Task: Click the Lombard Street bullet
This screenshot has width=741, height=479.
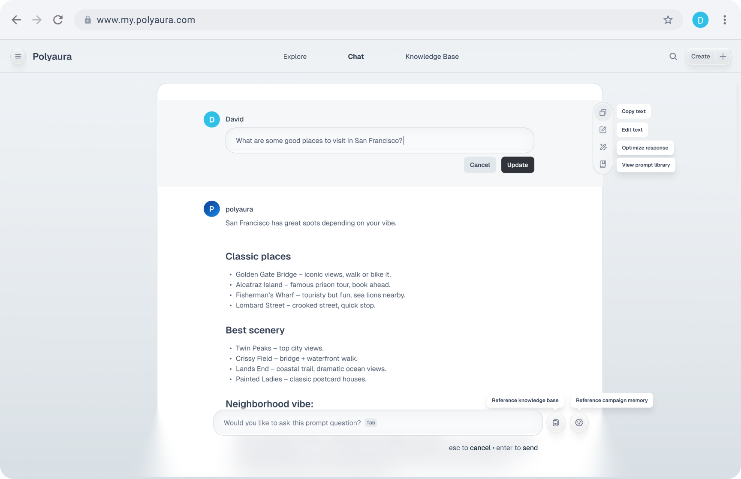Action: [305, 305]
